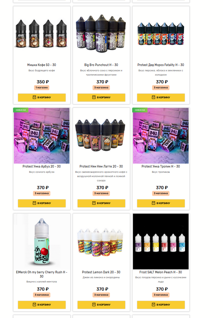
Task: Show '3 магазина' badge for Frost SALT Melon Peach
Action: (161, 295)
